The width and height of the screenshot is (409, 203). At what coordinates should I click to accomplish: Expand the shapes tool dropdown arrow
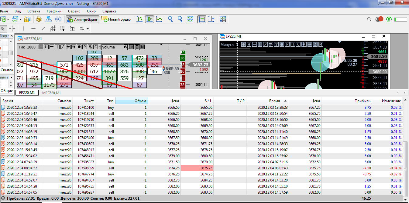click(88, 29)
